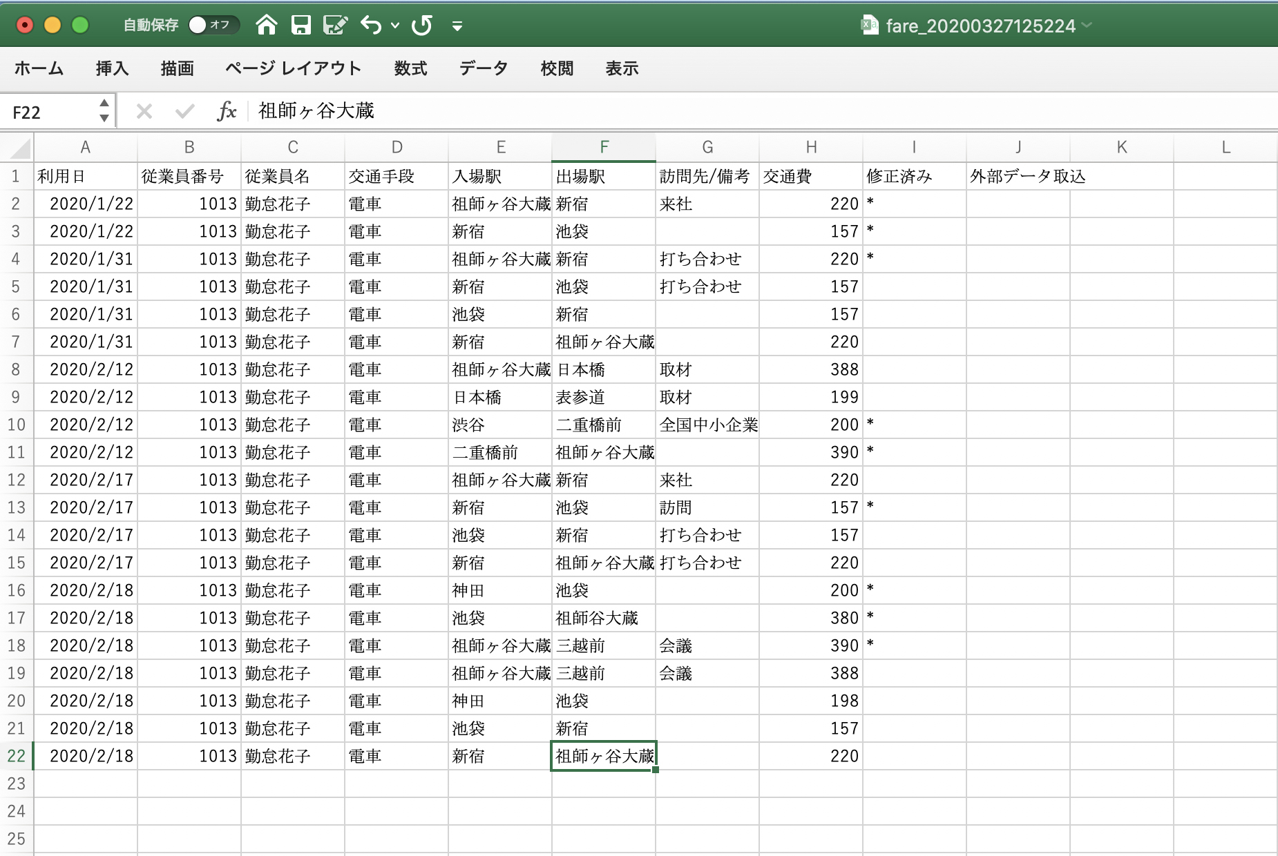The width and height of the screenshot is (1278, 856).
Task: Click the formula bar Cancel X icon
Action: (144, 111)
